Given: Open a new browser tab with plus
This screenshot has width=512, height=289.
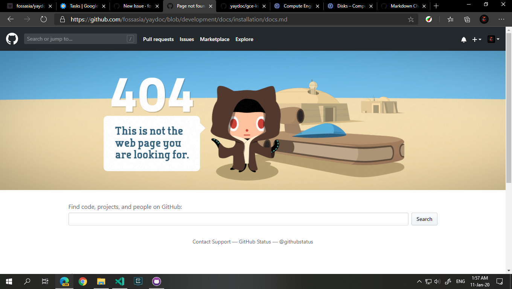Looking at the screenshot, I should tap(436, 6).
